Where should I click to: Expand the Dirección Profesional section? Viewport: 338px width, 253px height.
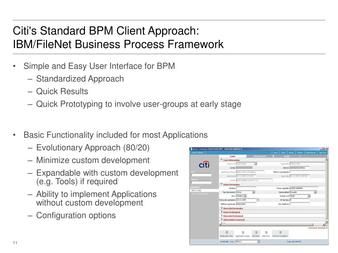[222, 215]
